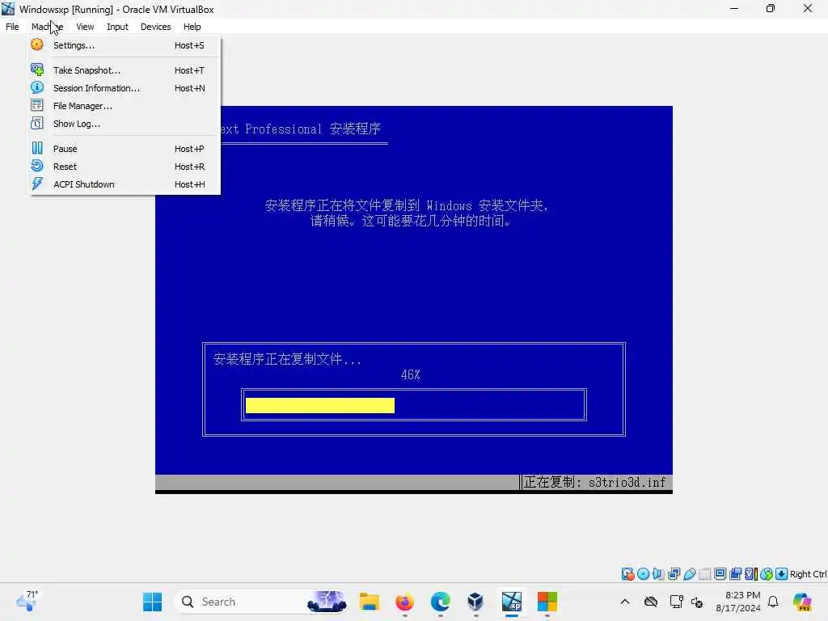Click the taskbar Search box
828x621 pixels.
[261, 602]
